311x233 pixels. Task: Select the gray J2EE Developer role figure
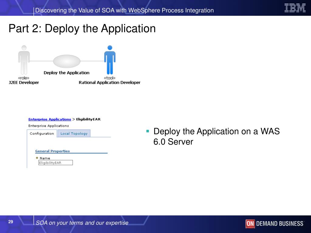pyautogui.click(x=24, y=60)
